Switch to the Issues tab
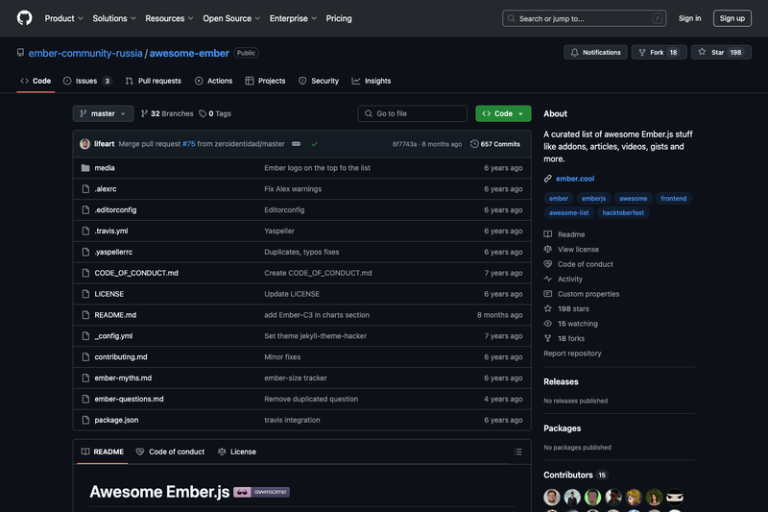This screenshot has height=512, width=768. [87, 81]
